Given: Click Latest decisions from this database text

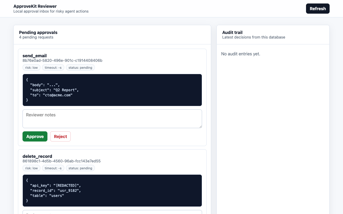Looking at the screenshot, I should (254, 37).
